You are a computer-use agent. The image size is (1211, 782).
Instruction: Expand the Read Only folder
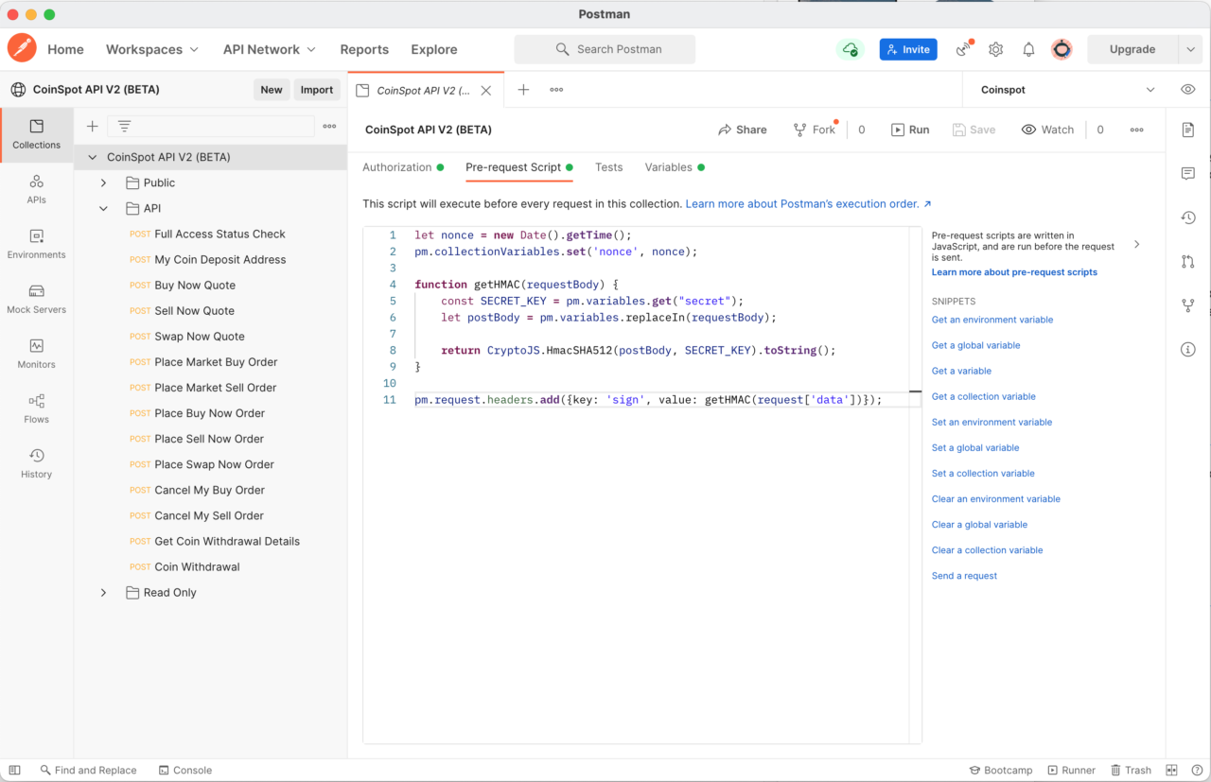[x=103, y=592]
